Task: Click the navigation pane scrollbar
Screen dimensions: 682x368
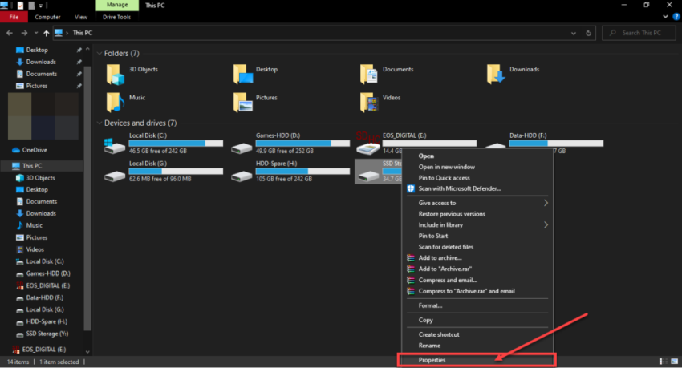Action: tap(87, 198)
